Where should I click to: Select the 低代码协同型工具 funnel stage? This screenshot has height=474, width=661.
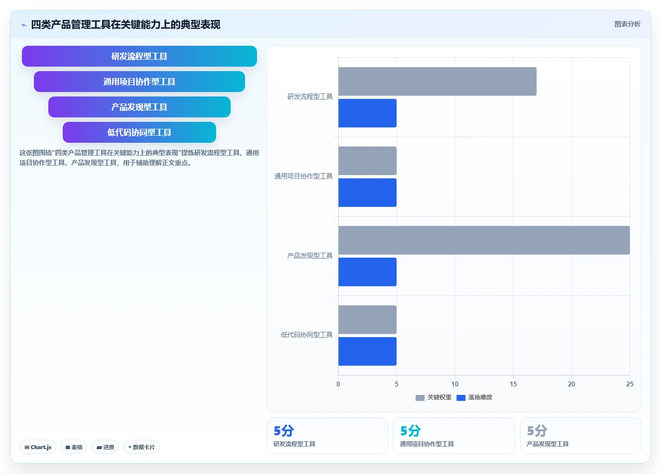click(x=139, y=132)
